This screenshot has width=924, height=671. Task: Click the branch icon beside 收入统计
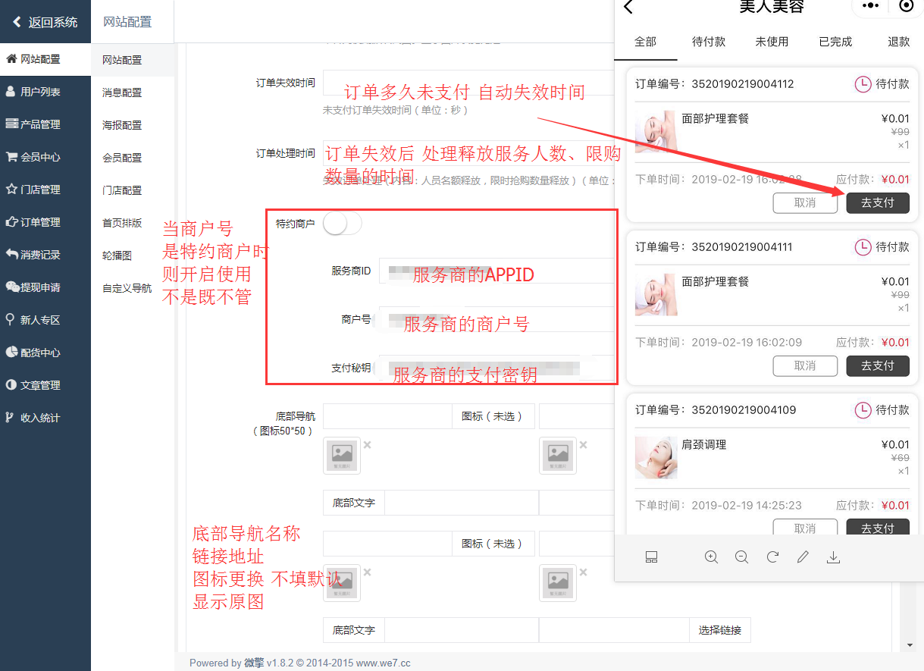[10, 417]
